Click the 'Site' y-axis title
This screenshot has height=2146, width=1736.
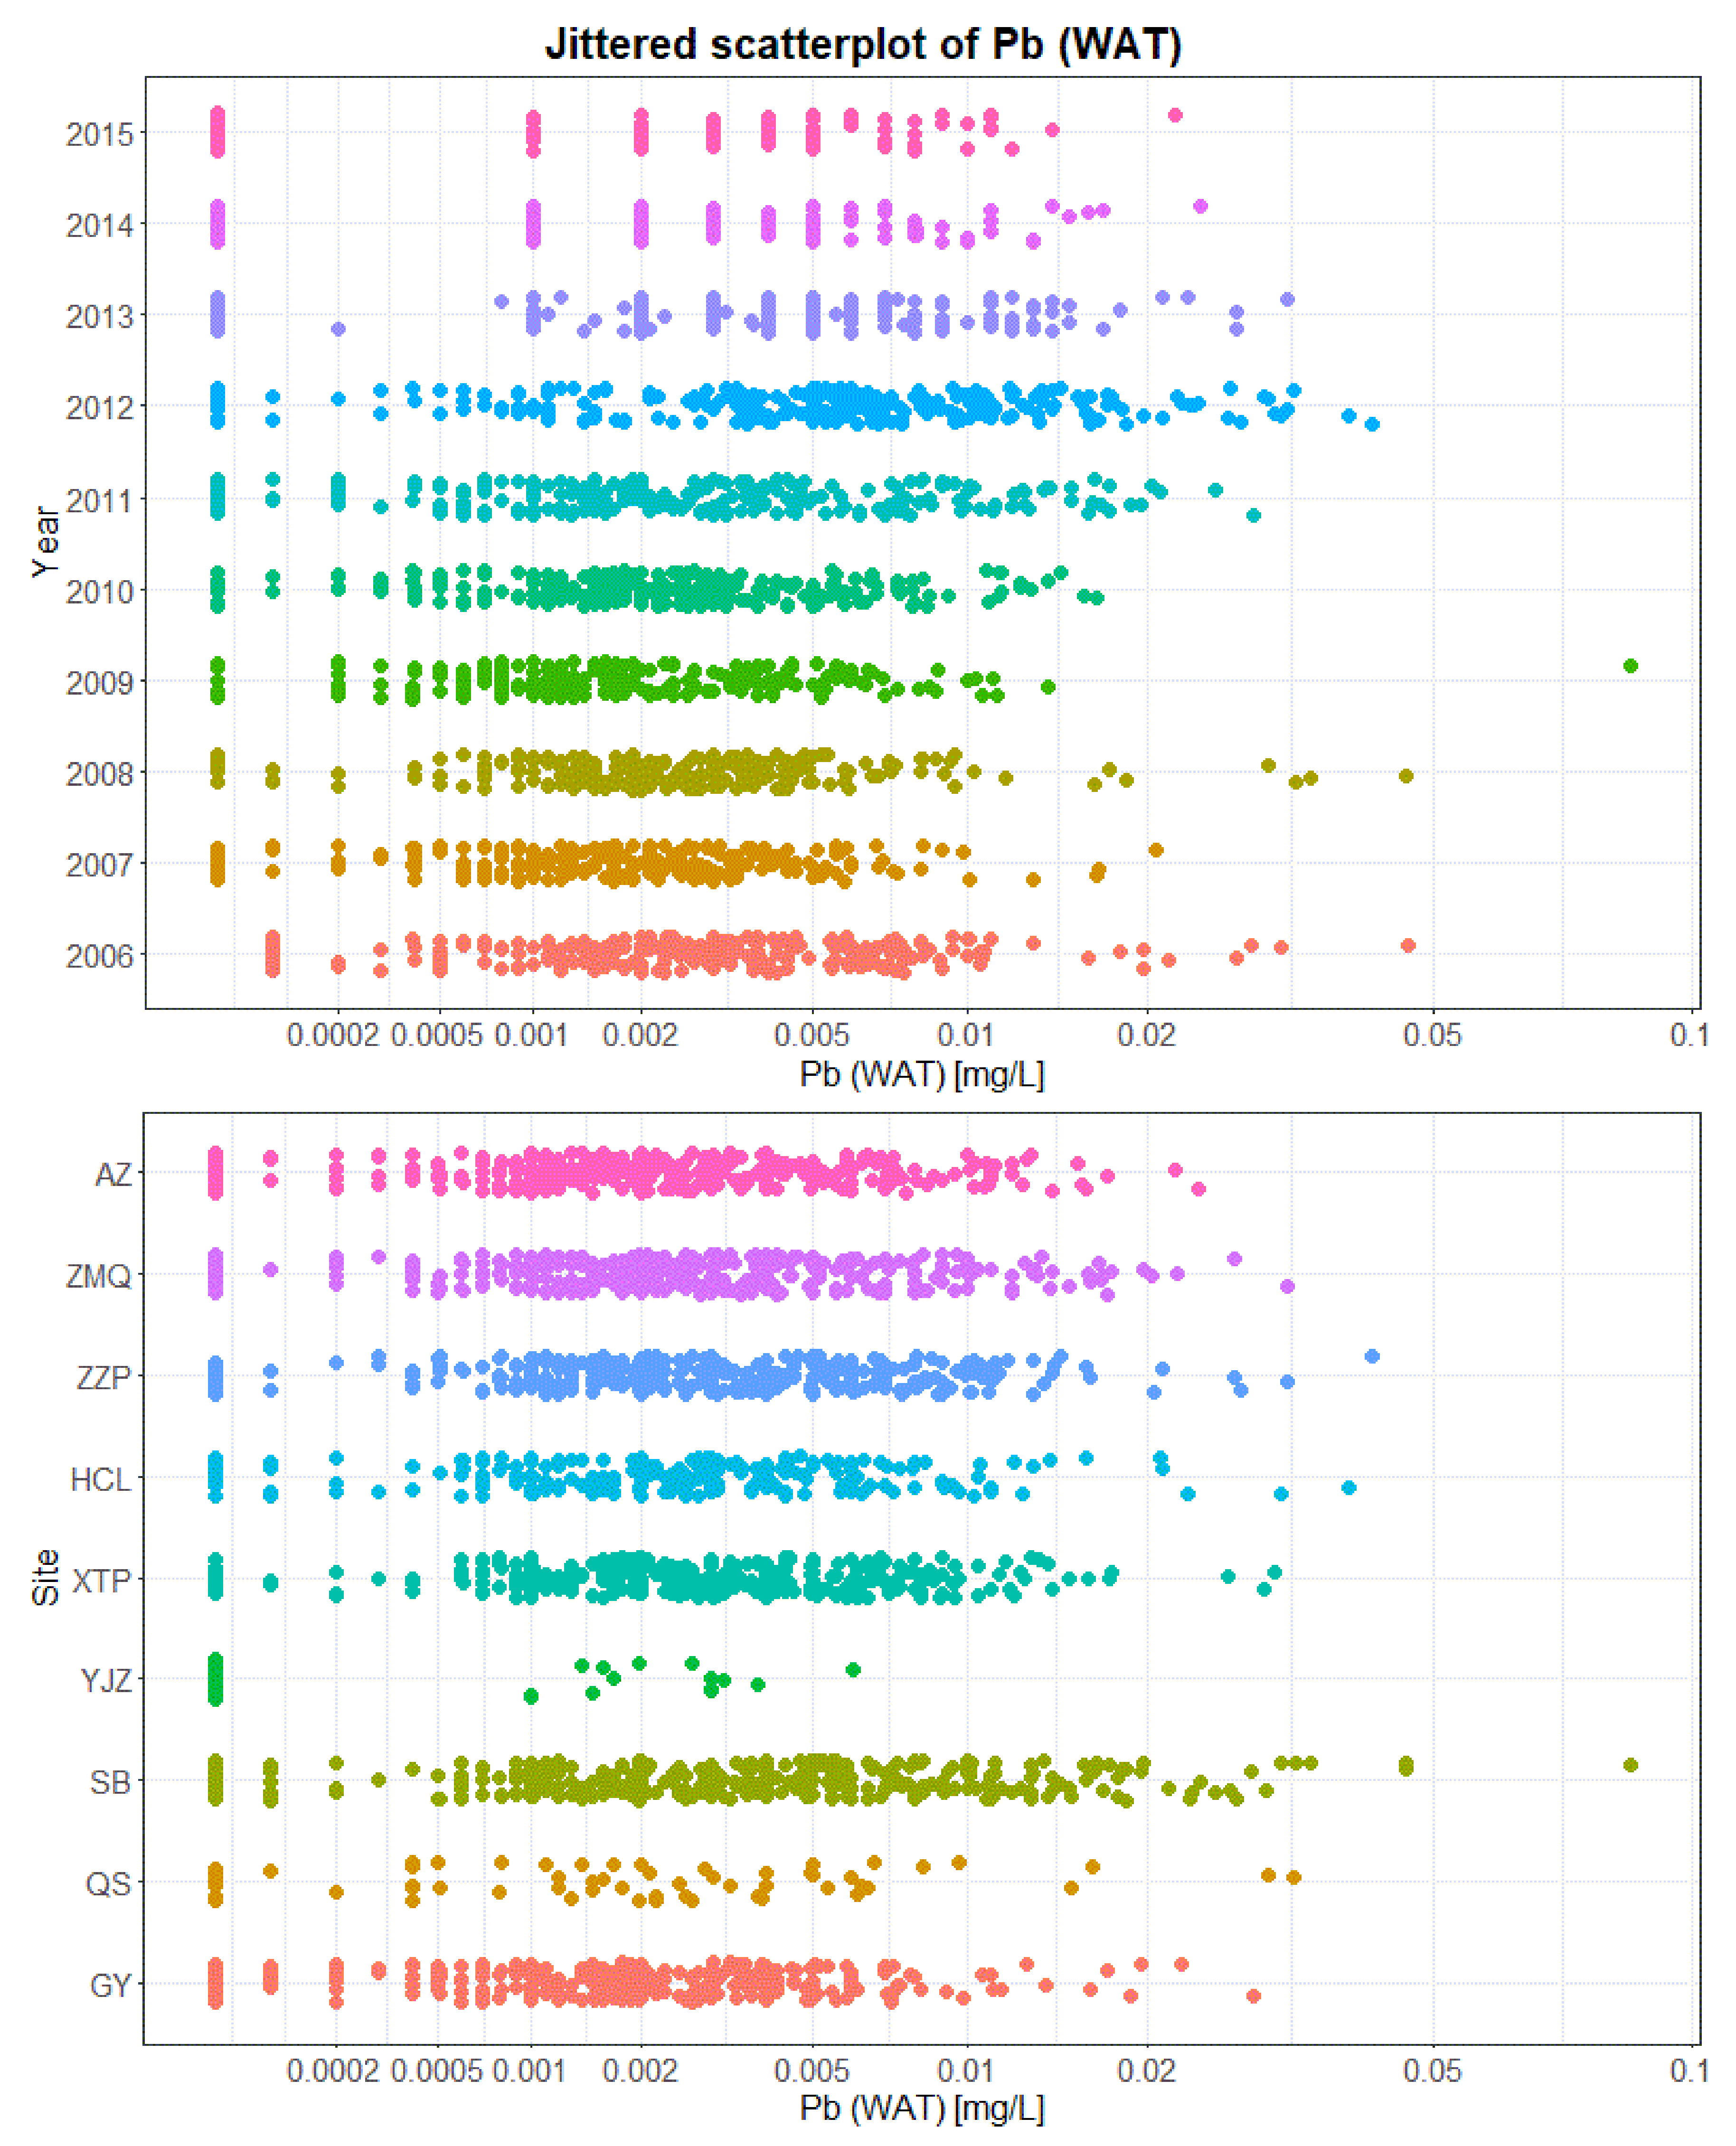(x=45, y=1577)
